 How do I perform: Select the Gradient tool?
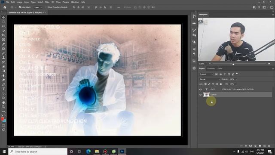point(3,71)
